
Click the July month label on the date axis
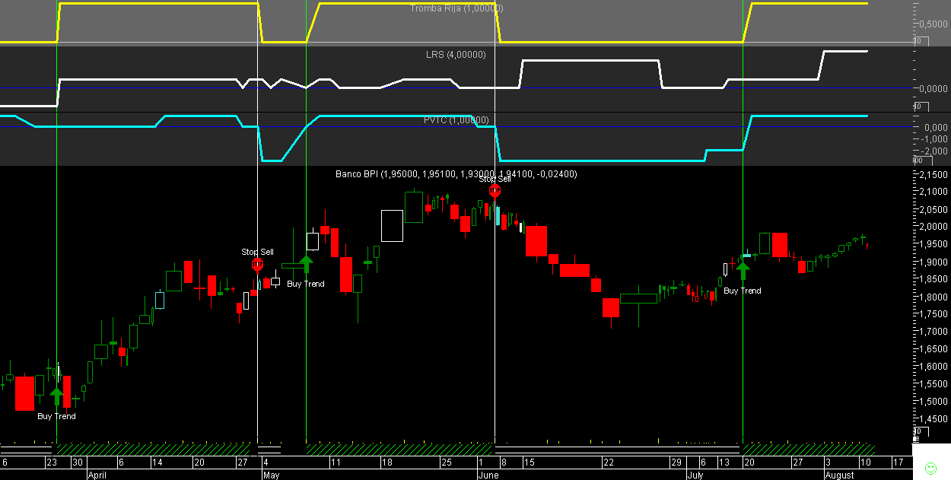click(695, 475)
